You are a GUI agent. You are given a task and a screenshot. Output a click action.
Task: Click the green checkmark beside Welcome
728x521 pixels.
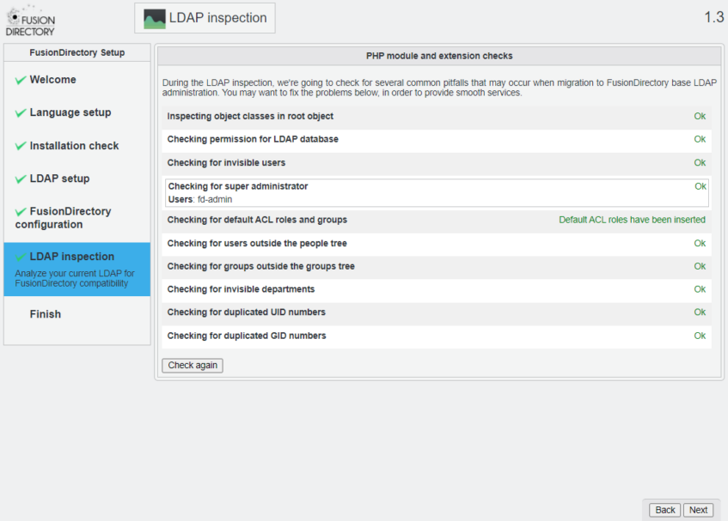point(21,80)
